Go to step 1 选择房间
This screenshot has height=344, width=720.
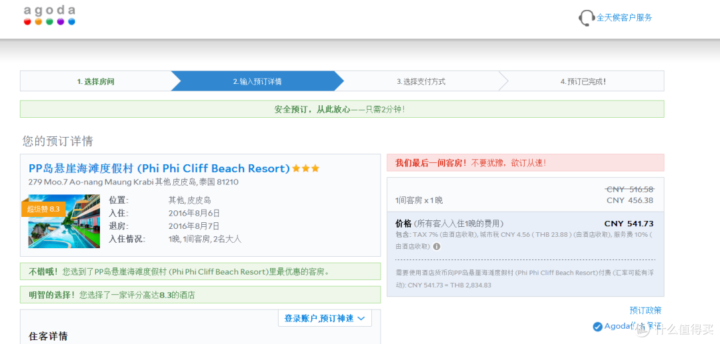(95, 82)
